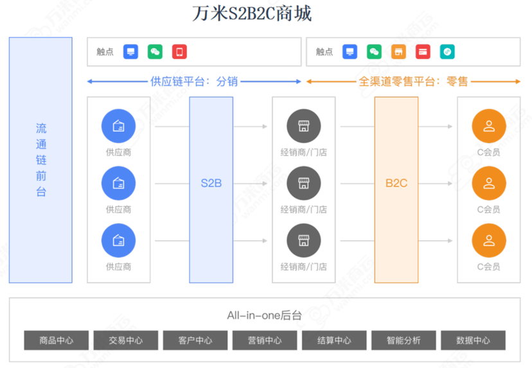Click the topmost blue 供应商 wallet icon
This screenshot has width=532, height=368.
click(x=118, y=126)
